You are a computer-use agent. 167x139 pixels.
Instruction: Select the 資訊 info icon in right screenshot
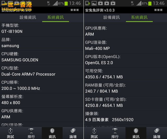[x=136, y=133]
